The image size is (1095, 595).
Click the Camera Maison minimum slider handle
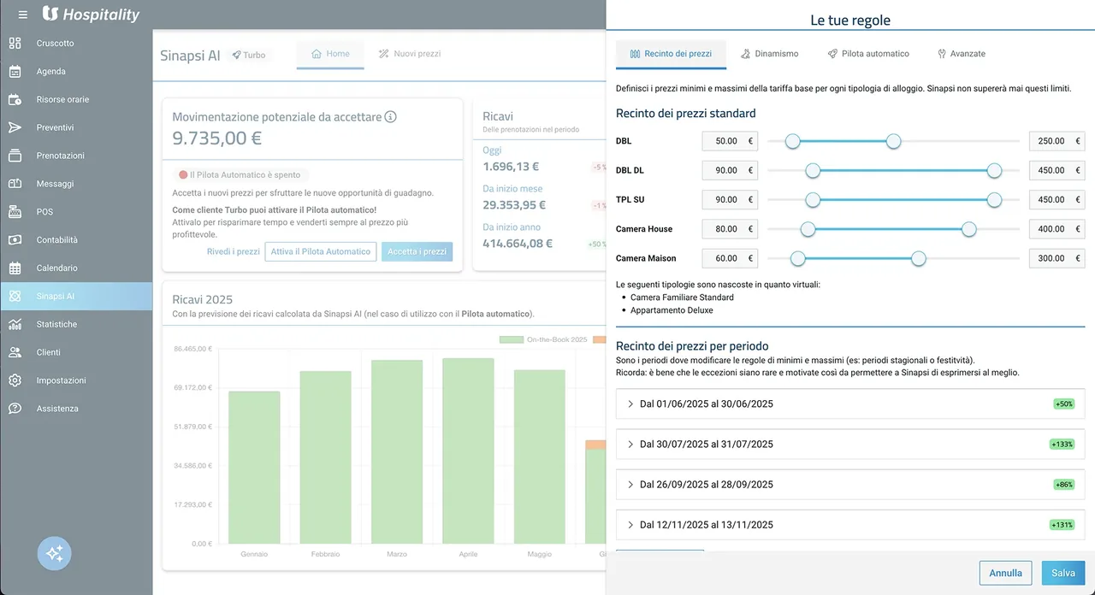798,258
